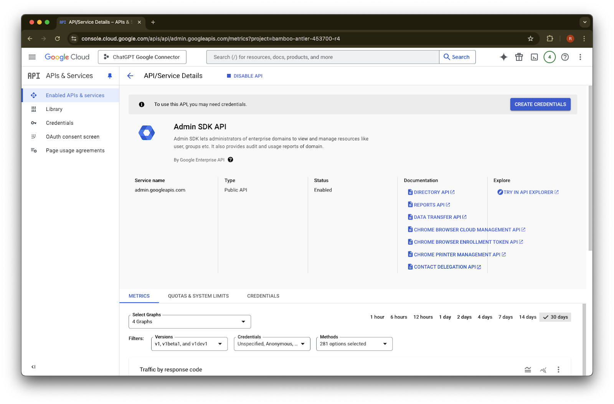Viewport: 614px width, 404px height.
Task: Open the help question mark icon
Action: (565, 57)
